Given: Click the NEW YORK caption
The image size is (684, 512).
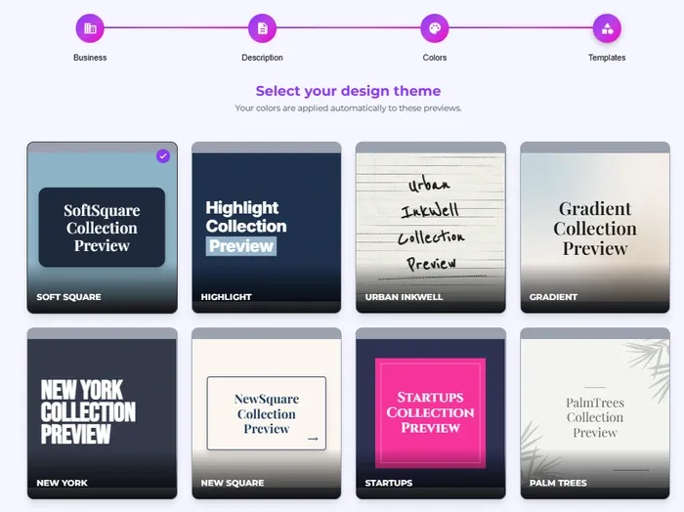Looking at the screenshot, I should click(62, 484).
